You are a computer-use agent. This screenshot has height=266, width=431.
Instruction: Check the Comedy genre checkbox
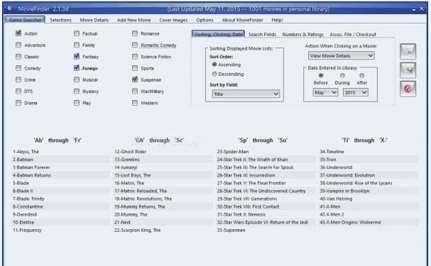coord(18,68)
